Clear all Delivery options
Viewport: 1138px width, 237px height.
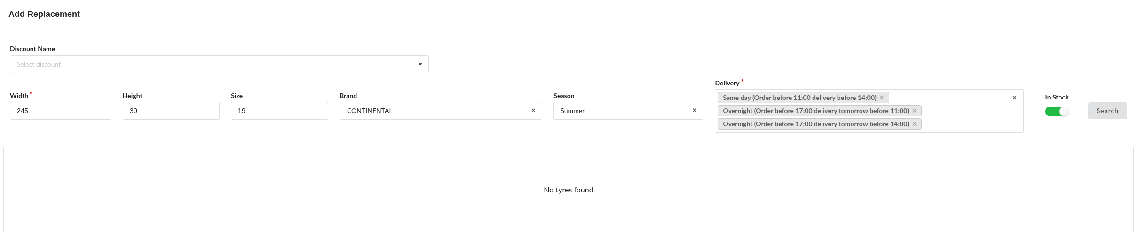click(1014, 98)
